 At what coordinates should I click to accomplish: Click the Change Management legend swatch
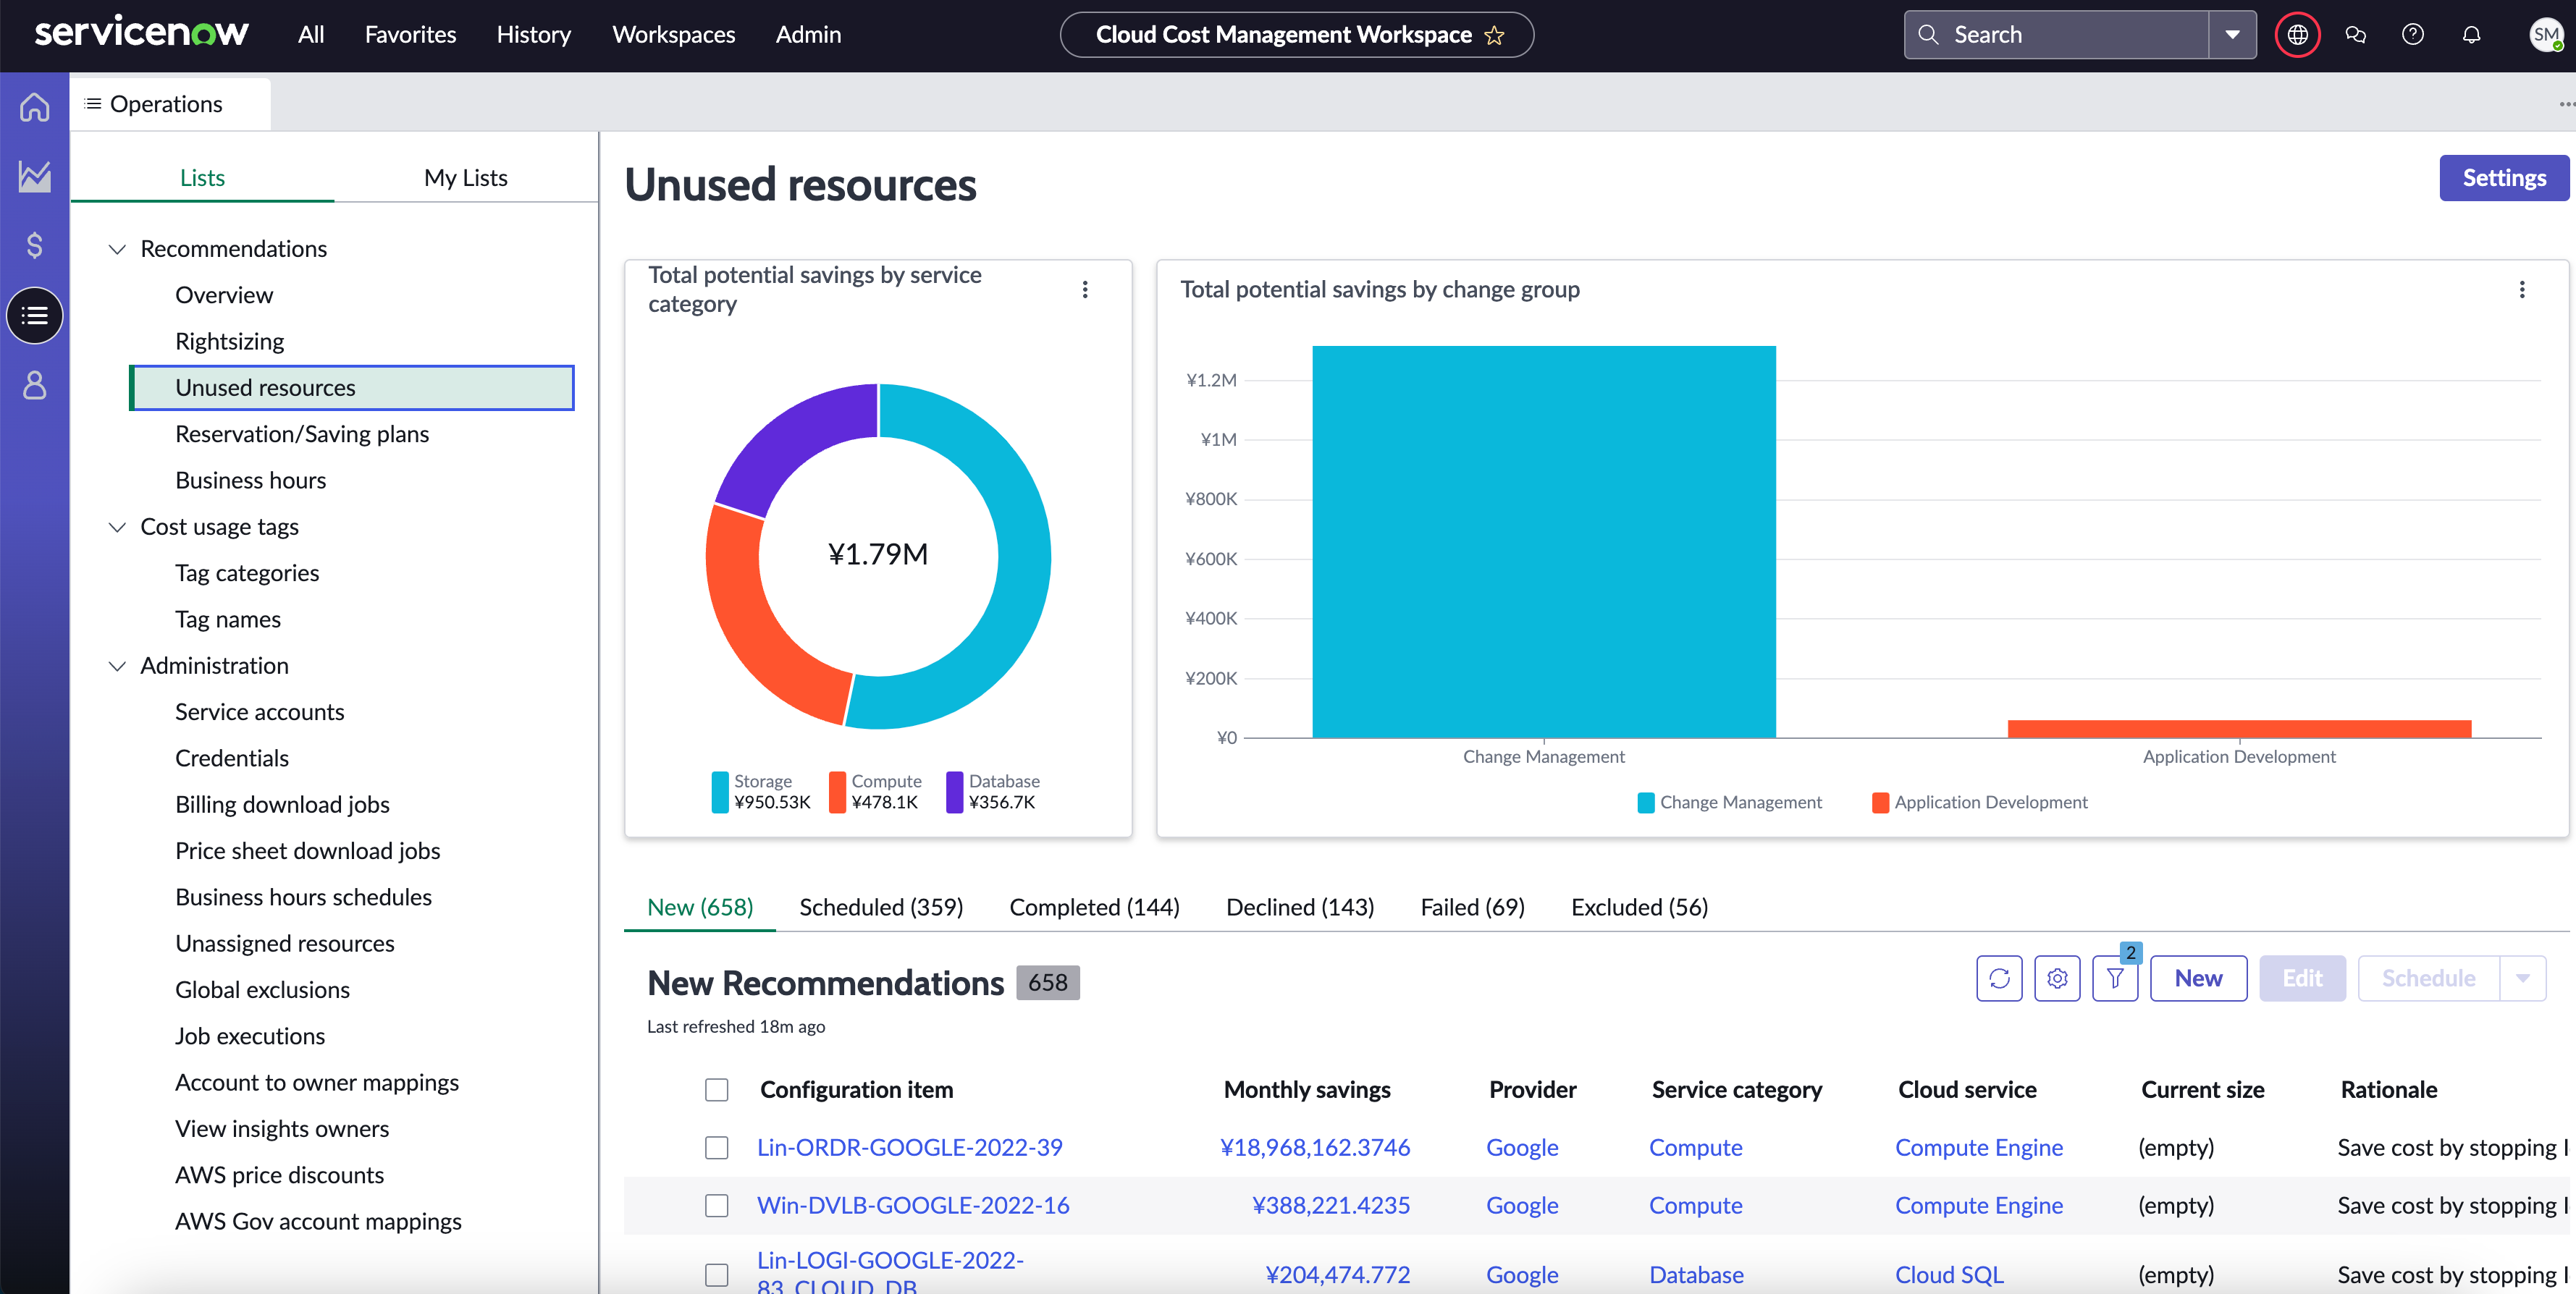click(1645, 803)
